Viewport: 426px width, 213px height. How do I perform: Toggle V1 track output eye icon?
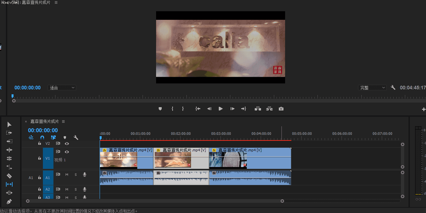tap(67, 152)
